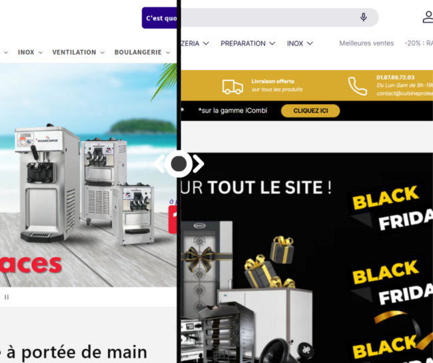Image resolution: width=433 pixels, height=363 pixels.
Task: Click the phone handset icon
Action: (357, 86)
